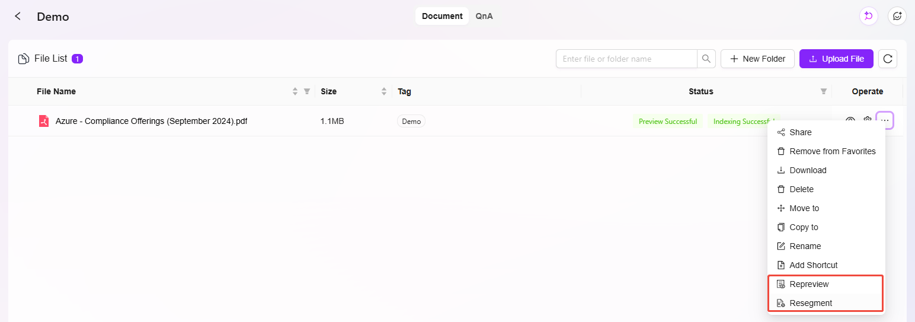Viewport: 915px width, 322px height.
Task: Sort the list by Size
Action: [383, 91]
